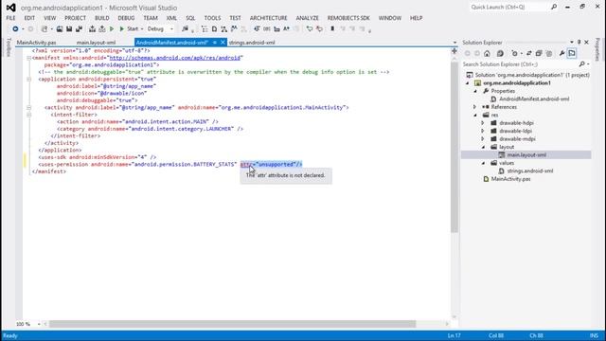
Task: Click the editor vertical scrollbar
Action: 454,147
